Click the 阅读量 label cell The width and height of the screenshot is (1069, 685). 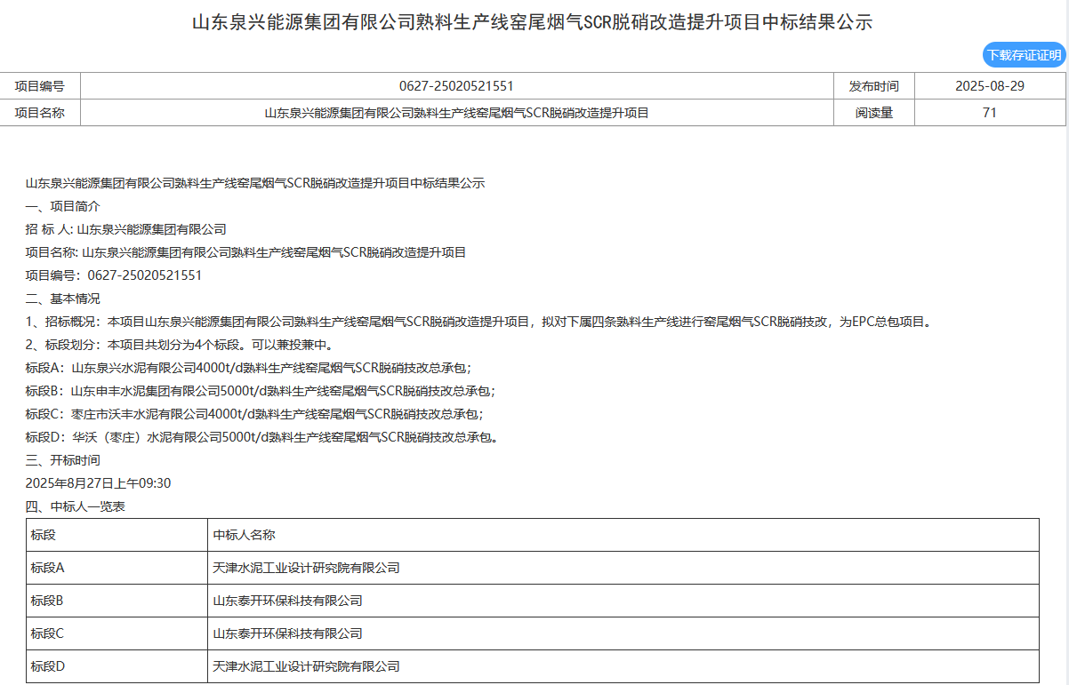(873, 113)
